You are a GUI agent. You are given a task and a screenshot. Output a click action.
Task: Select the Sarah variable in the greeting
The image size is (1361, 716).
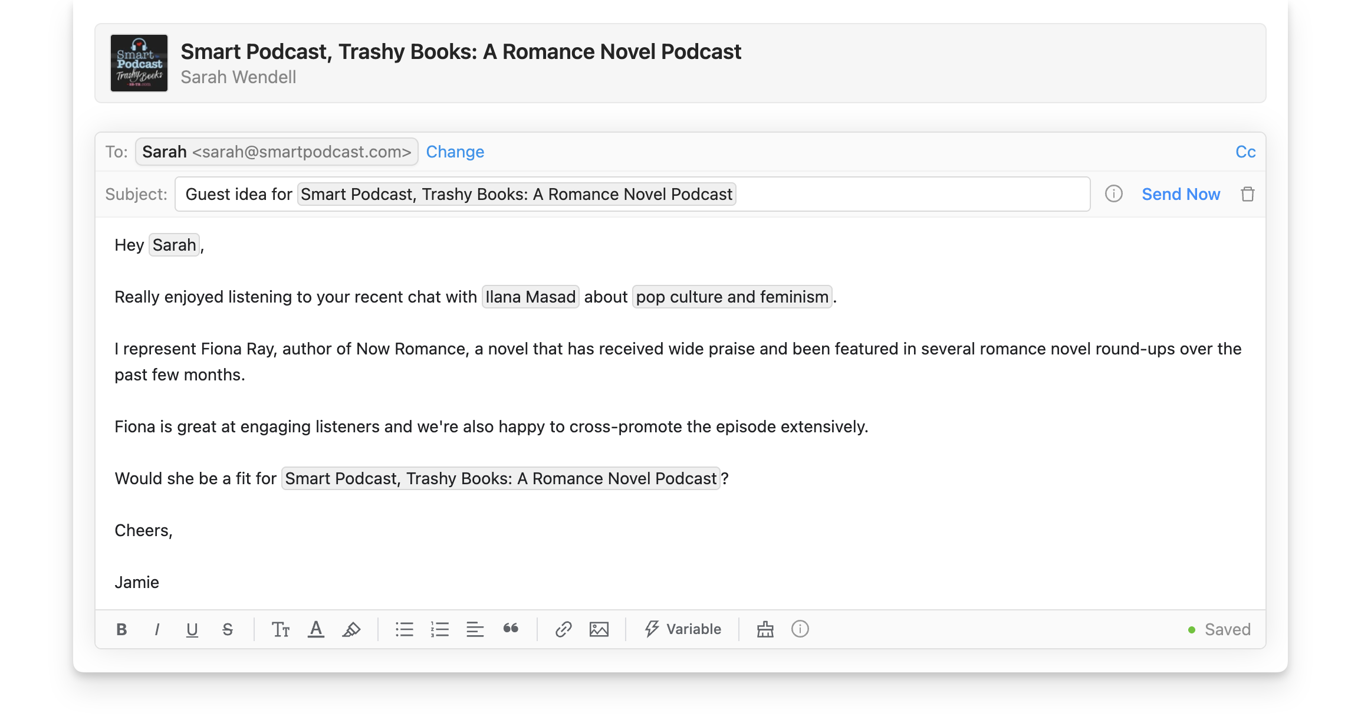tap(175, 245)
